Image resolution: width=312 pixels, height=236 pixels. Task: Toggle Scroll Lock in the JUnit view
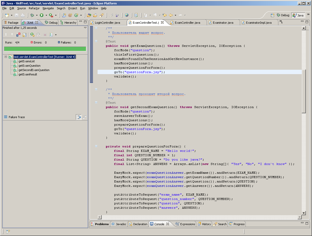coord(24,35)
